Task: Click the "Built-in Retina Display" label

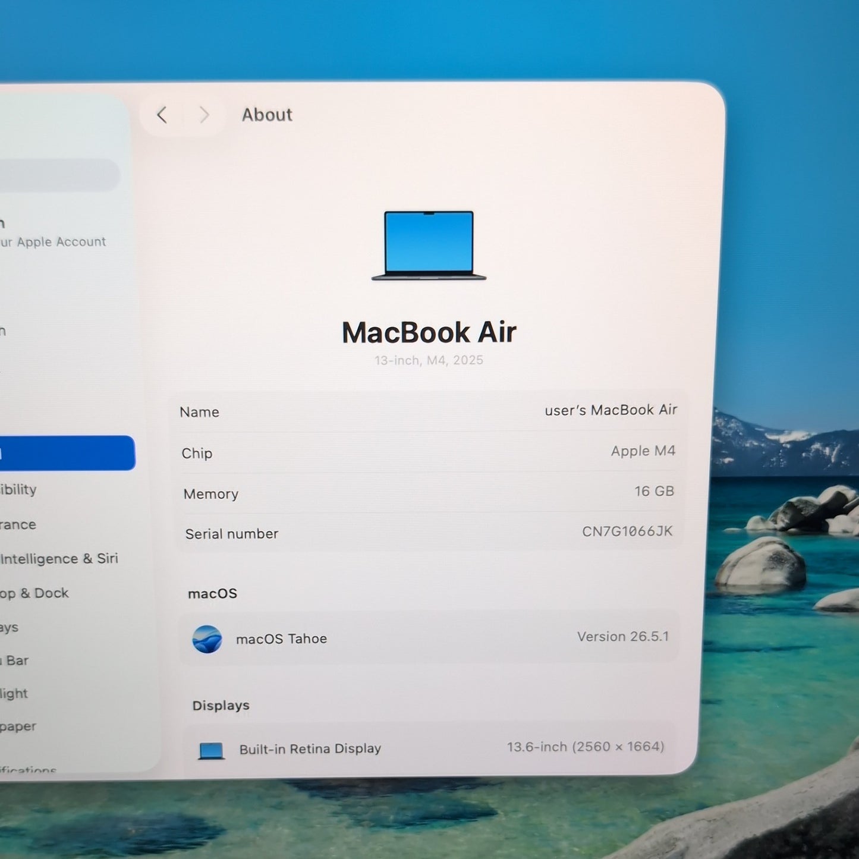Action: (x=310, y=749)
